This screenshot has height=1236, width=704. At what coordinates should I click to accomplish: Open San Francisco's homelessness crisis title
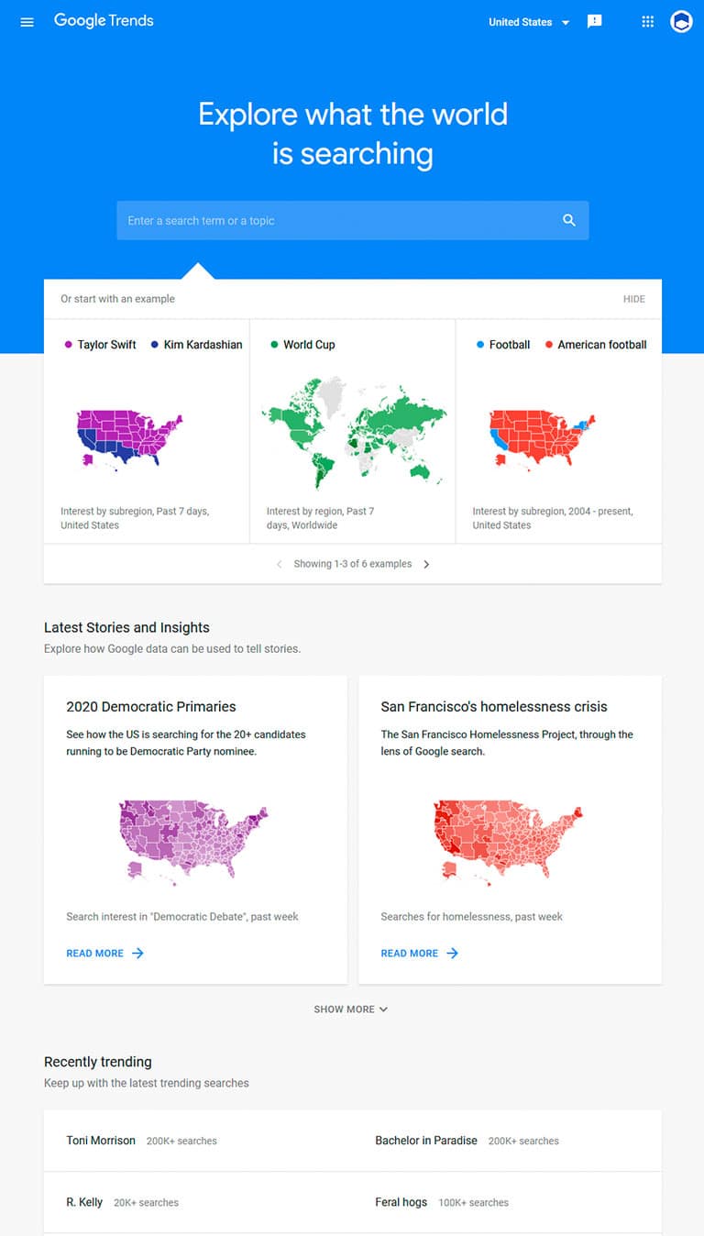pyautogui.click(x=494, y=707)
